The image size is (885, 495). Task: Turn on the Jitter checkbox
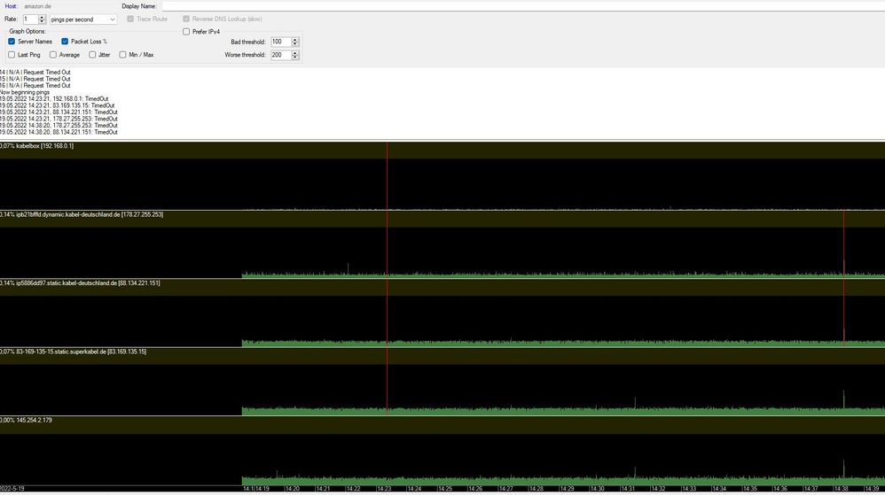click(x=92, y=55)
